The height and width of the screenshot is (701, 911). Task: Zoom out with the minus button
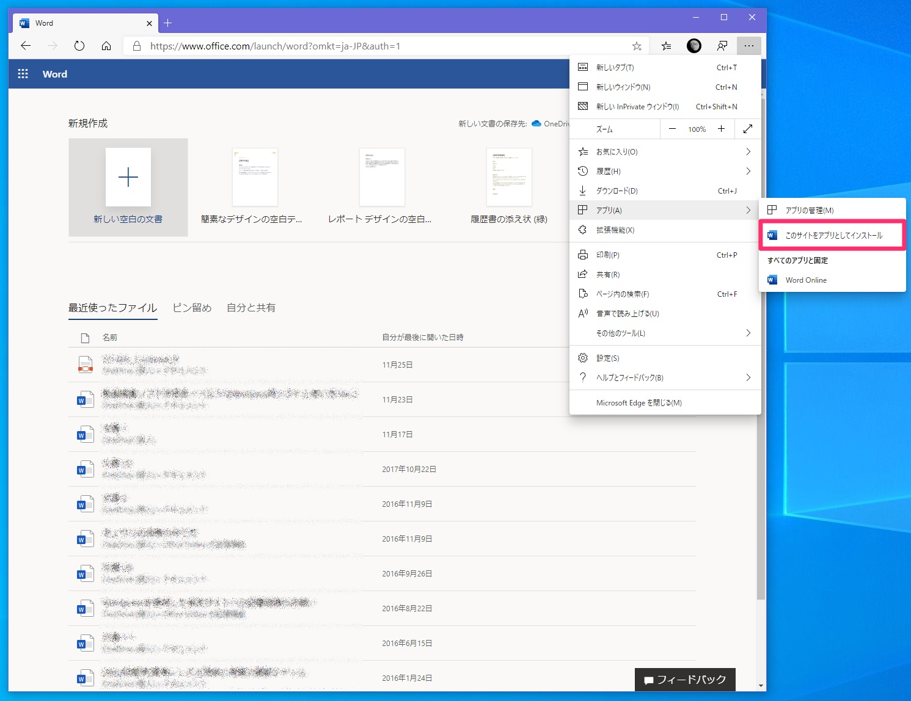pos(672,129)
